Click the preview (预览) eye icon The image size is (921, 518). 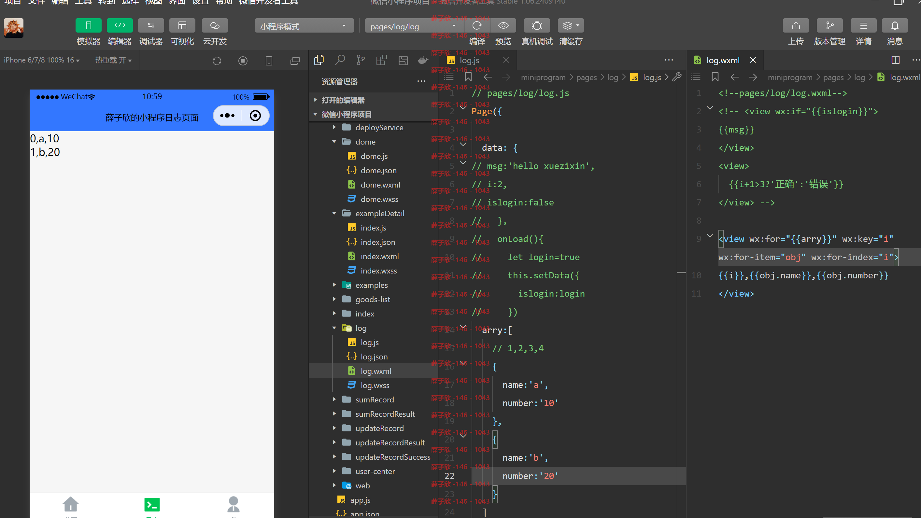point(503,25)
